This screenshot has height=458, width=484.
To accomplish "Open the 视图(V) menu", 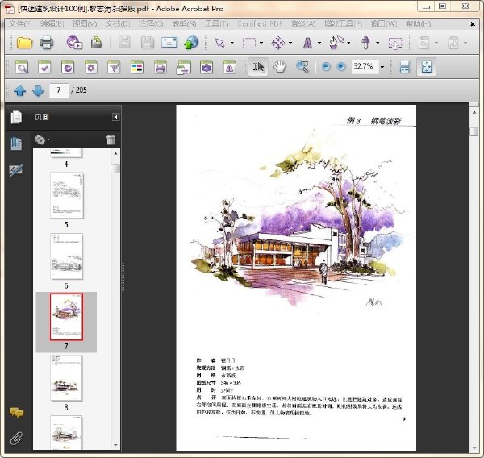I will pyautogui.click(x=85, y=23).
